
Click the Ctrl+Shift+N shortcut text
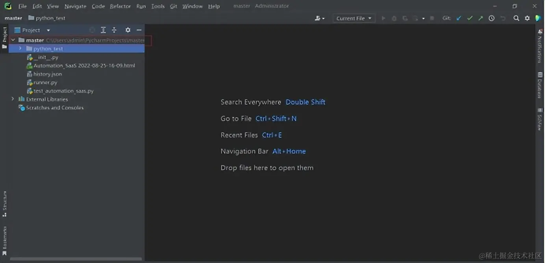click(276, 119)
